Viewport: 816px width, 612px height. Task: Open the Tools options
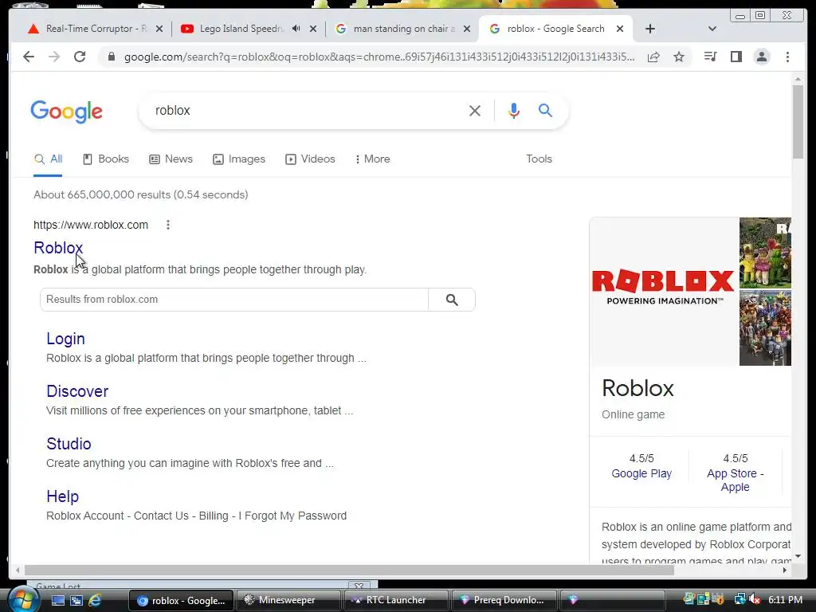coord(539,159)
